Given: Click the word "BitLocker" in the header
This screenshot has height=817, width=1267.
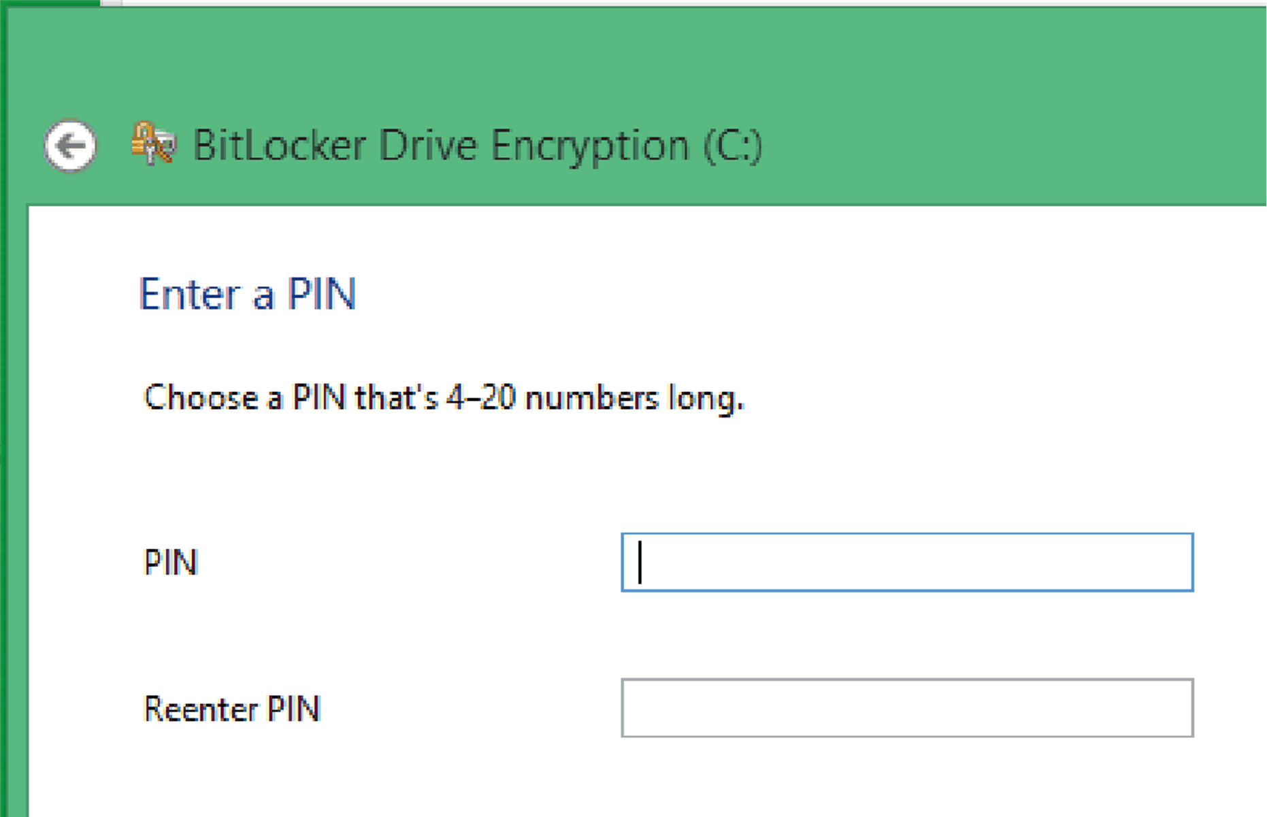Looking at the screenshot, I should coord(279,146).
